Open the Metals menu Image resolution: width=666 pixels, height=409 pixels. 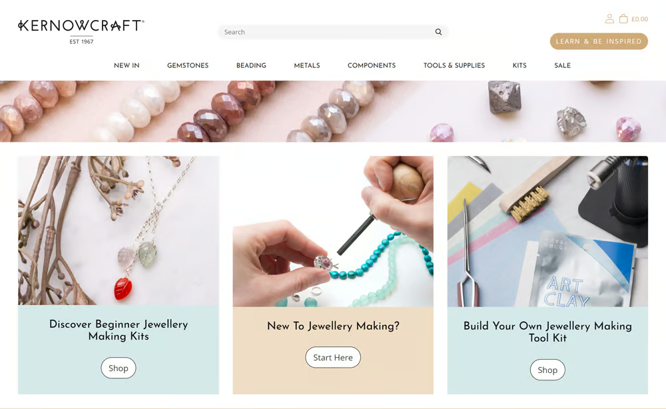click(x=307, y=65)
